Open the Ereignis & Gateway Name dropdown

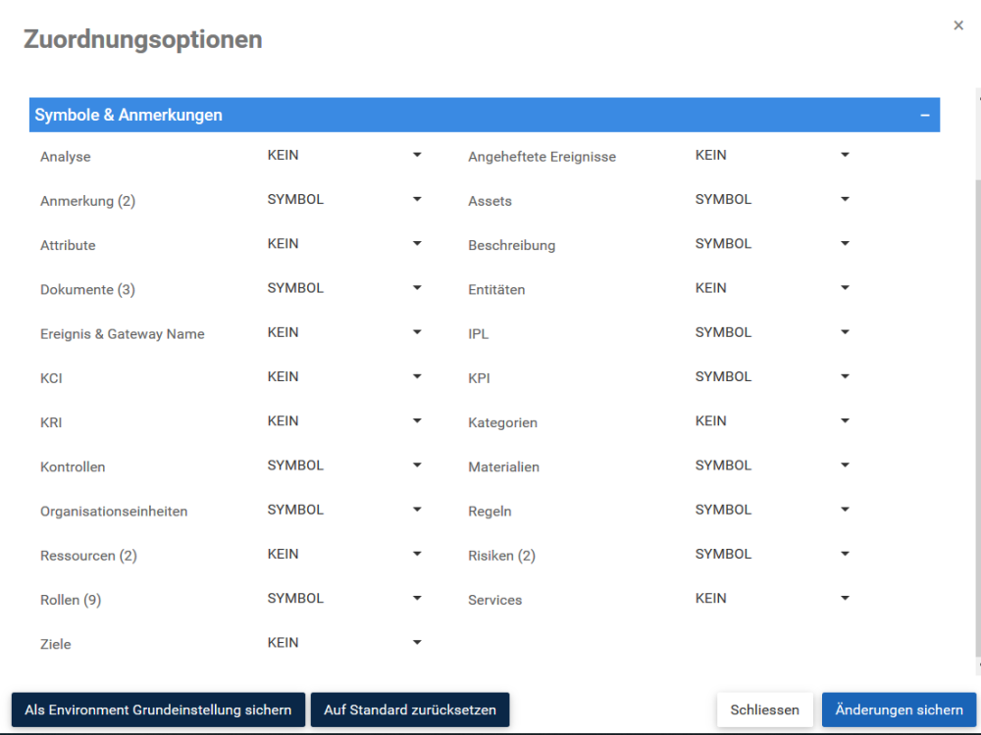[344, 332]
